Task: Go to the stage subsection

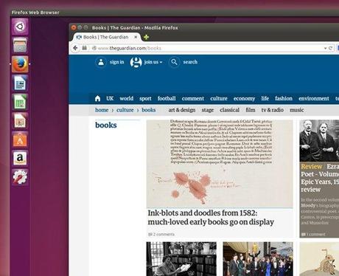Action: [208, 110]
